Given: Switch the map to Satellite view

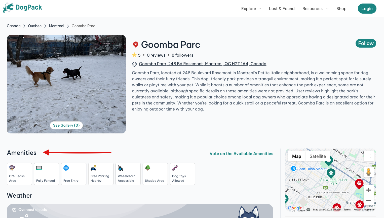Looking at the screenshot, I should click(x=318, y=156).
